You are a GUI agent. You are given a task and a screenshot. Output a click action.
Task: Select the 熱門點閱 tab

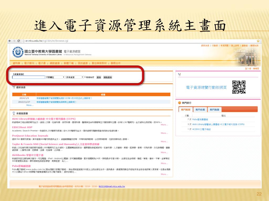[x=186, y=110]
